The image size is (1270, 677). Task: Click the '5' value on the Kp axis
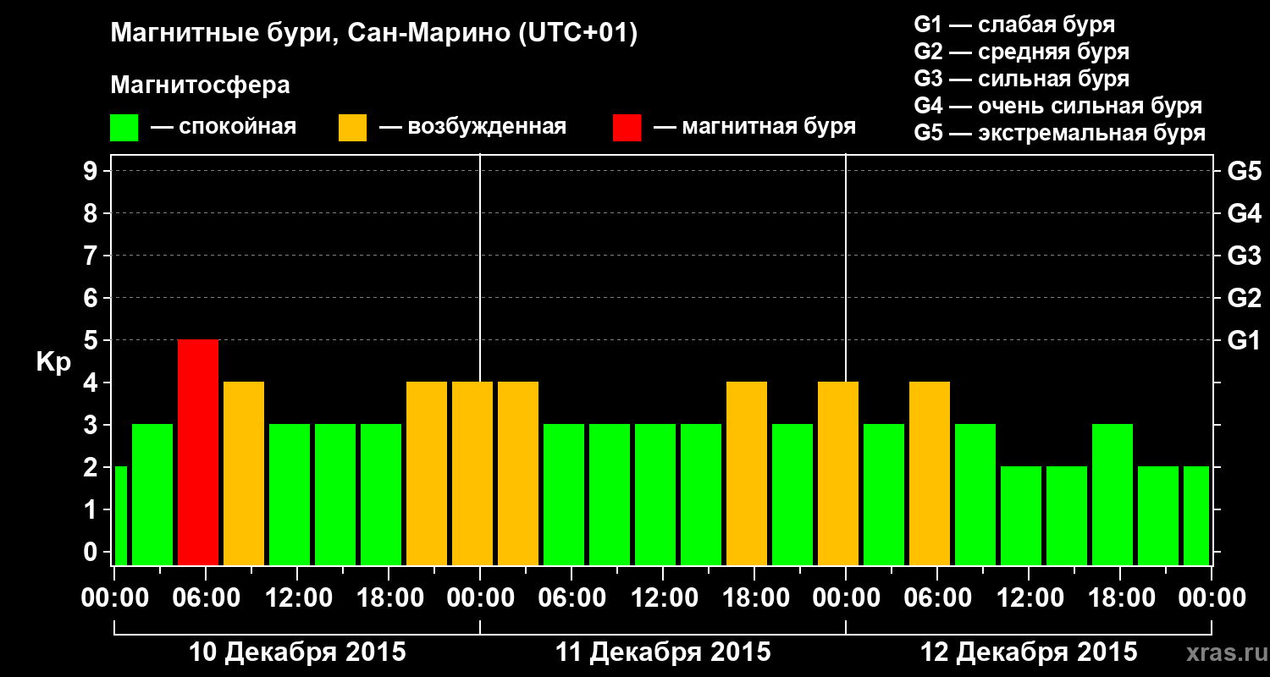tap(92, 341)
